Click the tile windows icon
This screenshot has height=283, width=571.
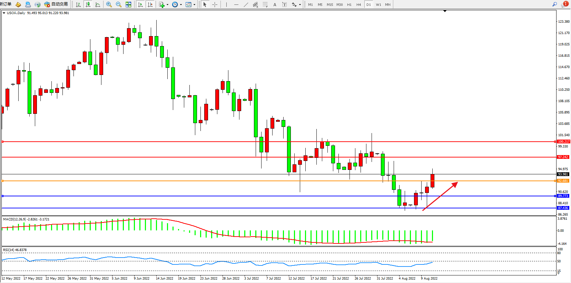click(x=128, y=4)
